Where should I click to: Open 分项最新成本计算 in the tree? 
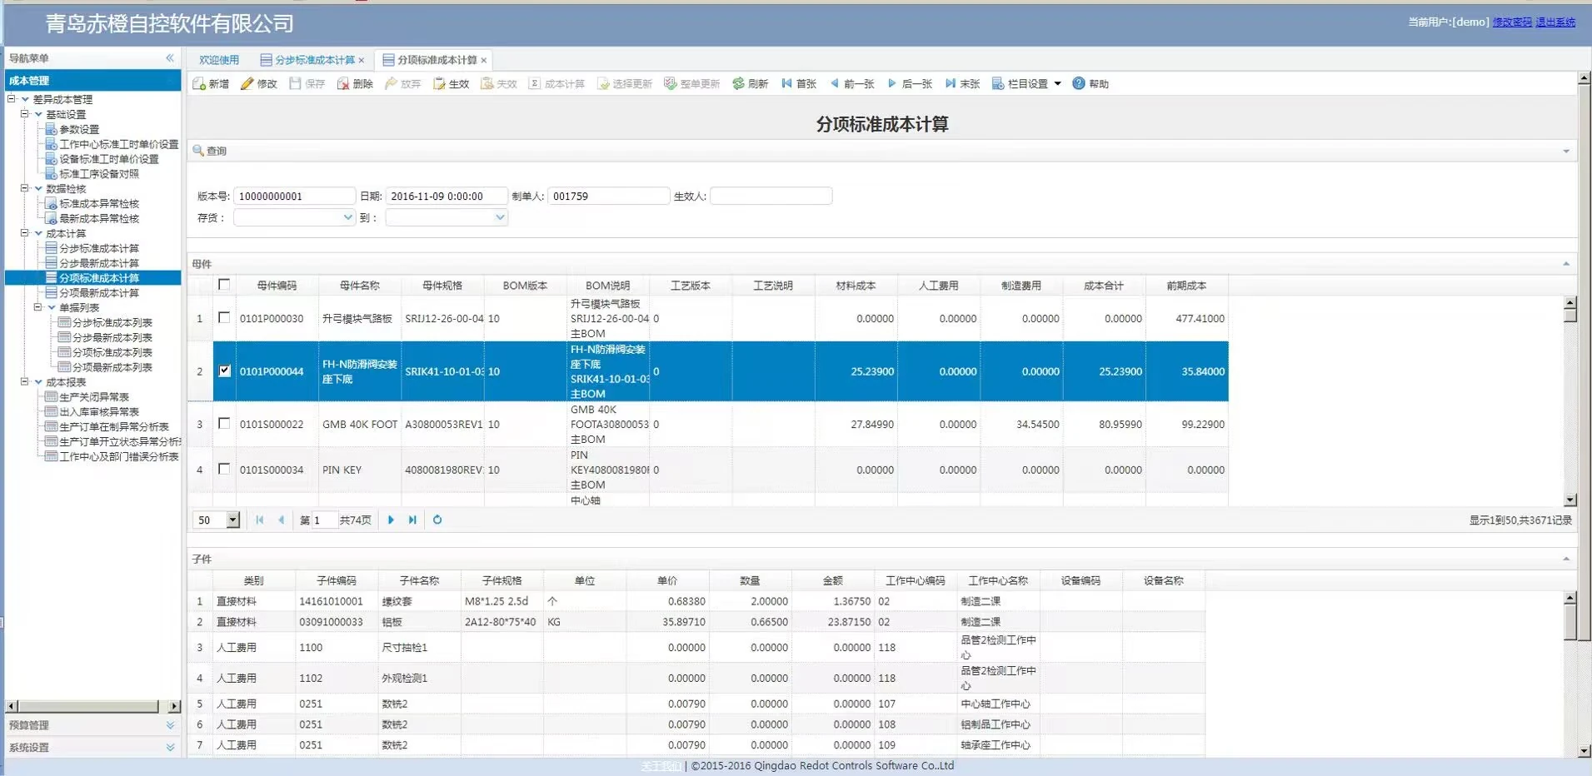point(98,293)
